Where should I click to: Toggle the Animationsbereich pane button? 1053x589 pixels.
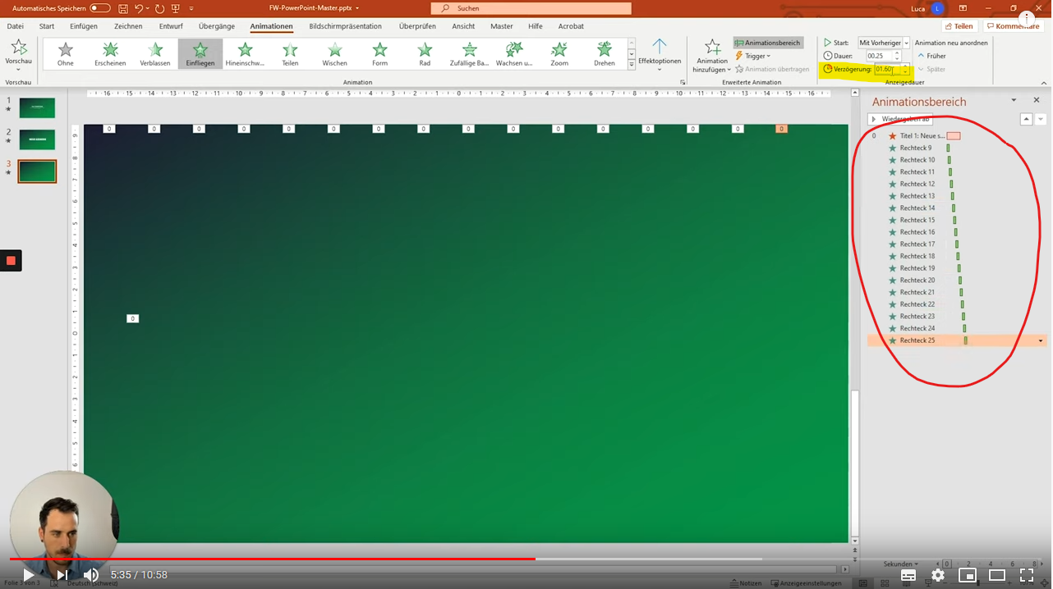pos(768,43)
